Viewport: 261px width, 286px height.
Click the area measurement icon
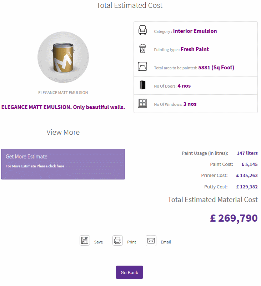coord(142,67)
